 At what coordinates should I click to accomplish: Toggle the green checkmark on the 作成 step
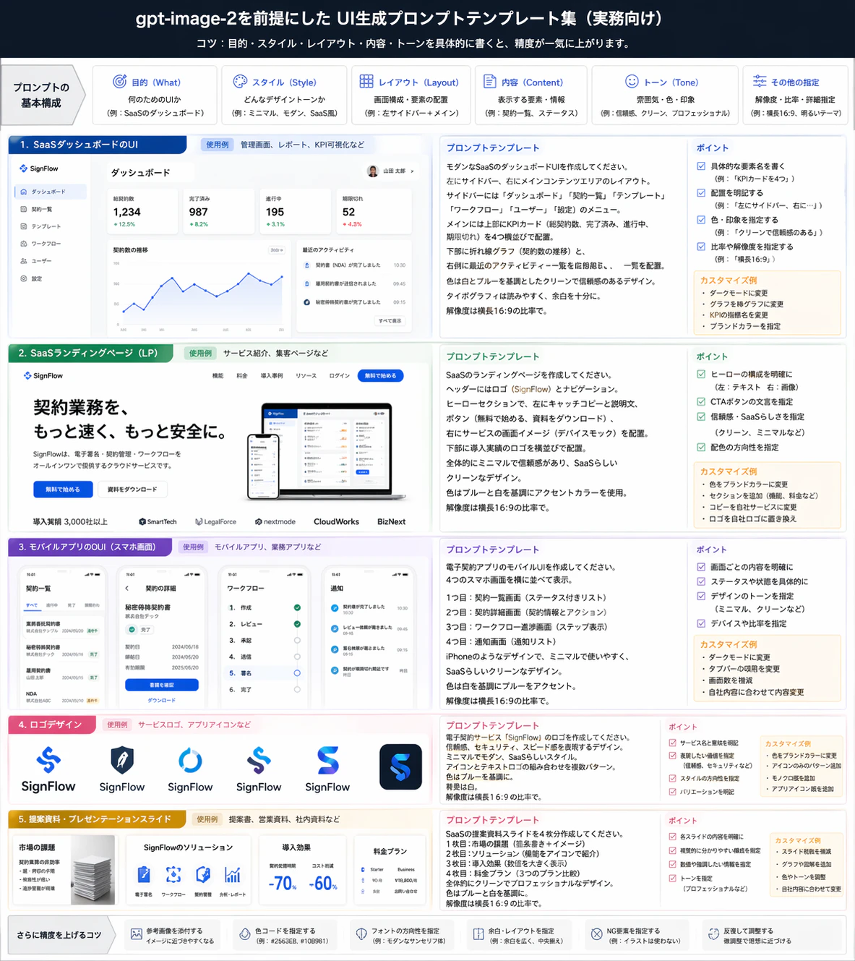click(297, 607)
